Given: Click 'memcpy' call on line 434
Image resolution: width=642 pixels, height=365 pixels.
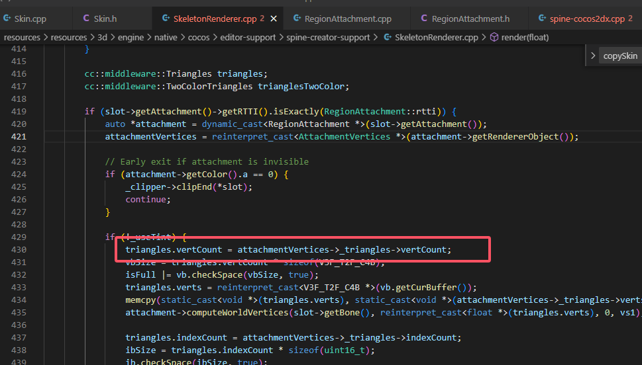Looking at the screenshot, I should coord(140,300).
